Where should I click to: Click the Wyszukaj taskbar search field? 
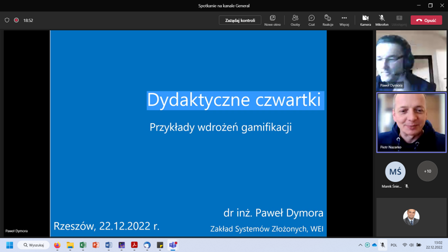(34, 245)
